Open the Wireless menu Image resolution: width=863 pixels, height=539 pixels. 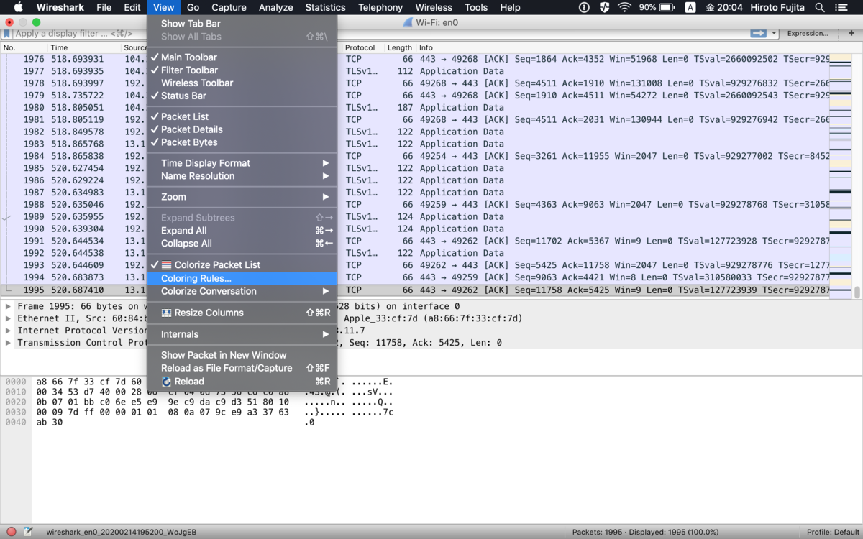[434, 7]
